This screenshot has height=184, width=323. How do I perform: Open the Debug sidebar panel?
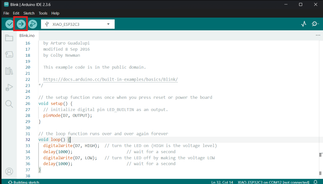pyautogui.click(x=9, y=88)
